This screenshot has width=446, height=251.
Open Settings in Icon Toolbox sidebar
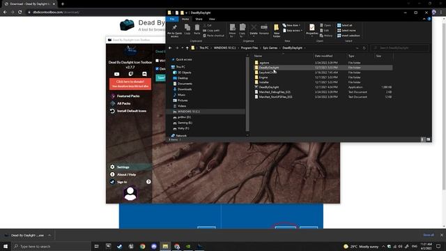(x=123, y=167)
